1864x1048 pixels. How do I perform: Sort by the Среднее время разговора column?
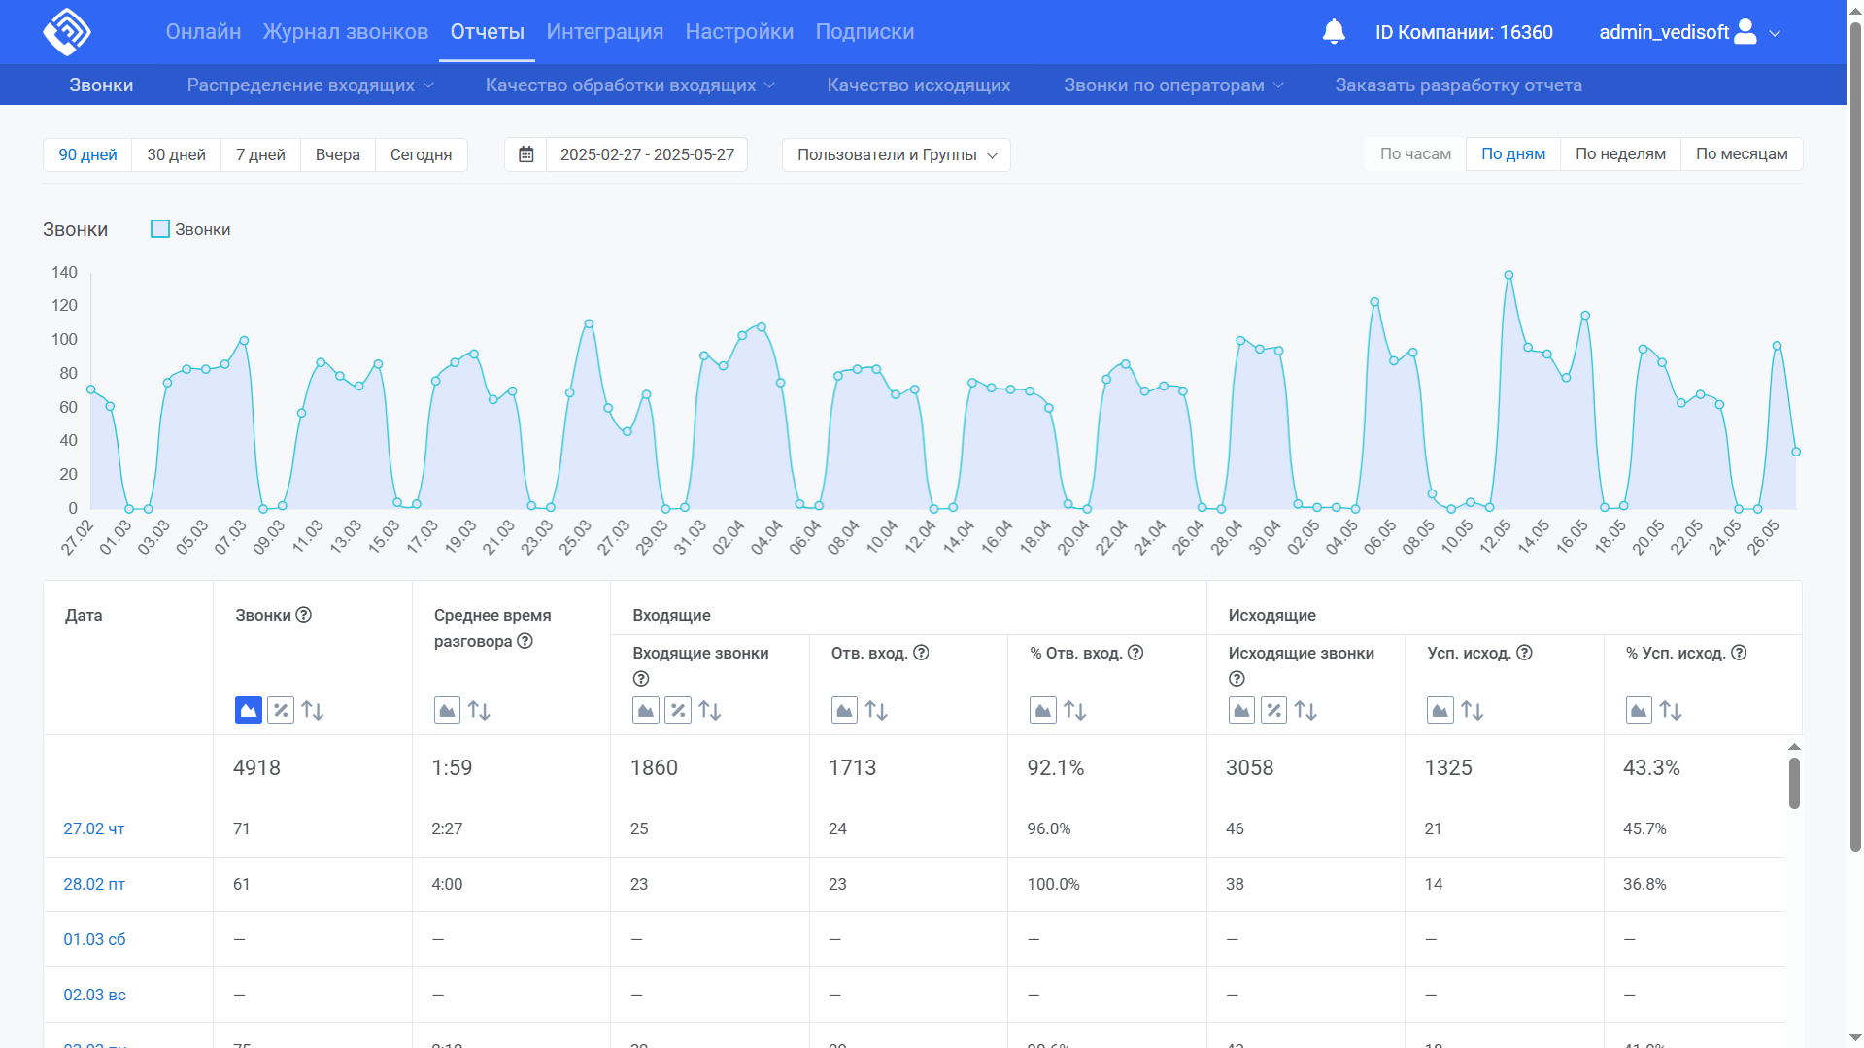tap(479, 710)
